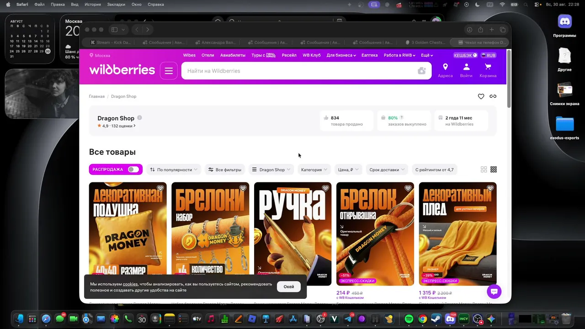Copy the store link via chain icon
Image resolution: width=585 pixels, height=329 pixels.
tap(493, 96)
